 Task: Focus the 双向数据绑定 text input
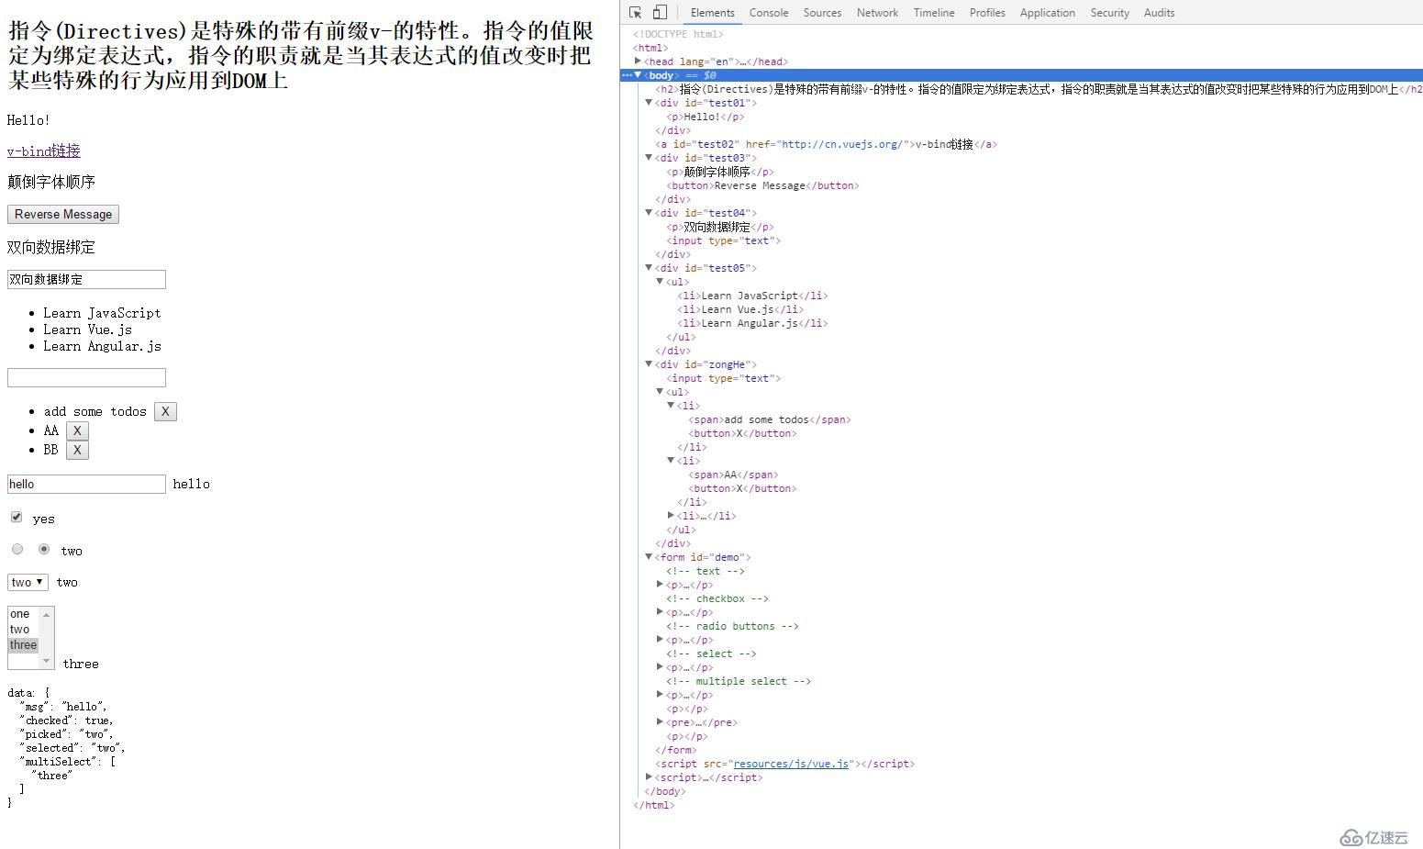click(x=86, y=279)
